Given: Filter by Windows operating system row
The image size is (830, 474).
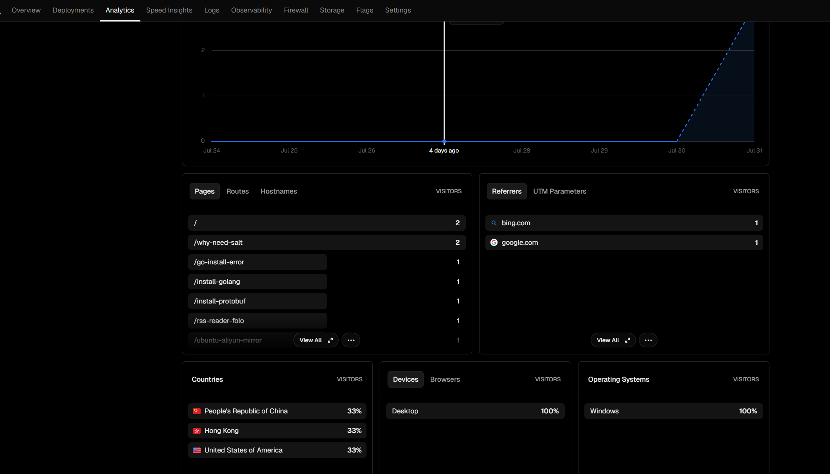Looking at the screenshot, I should click(x=674, y=411).
